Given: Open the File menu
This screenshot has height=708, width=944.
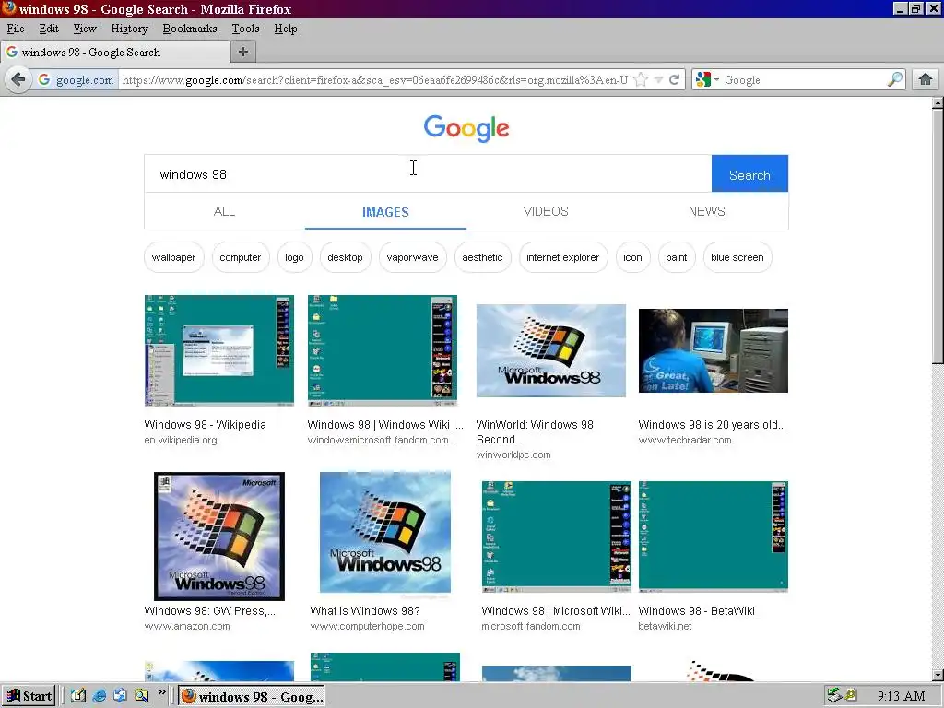Looking at the screenshot, I should 16,29.
